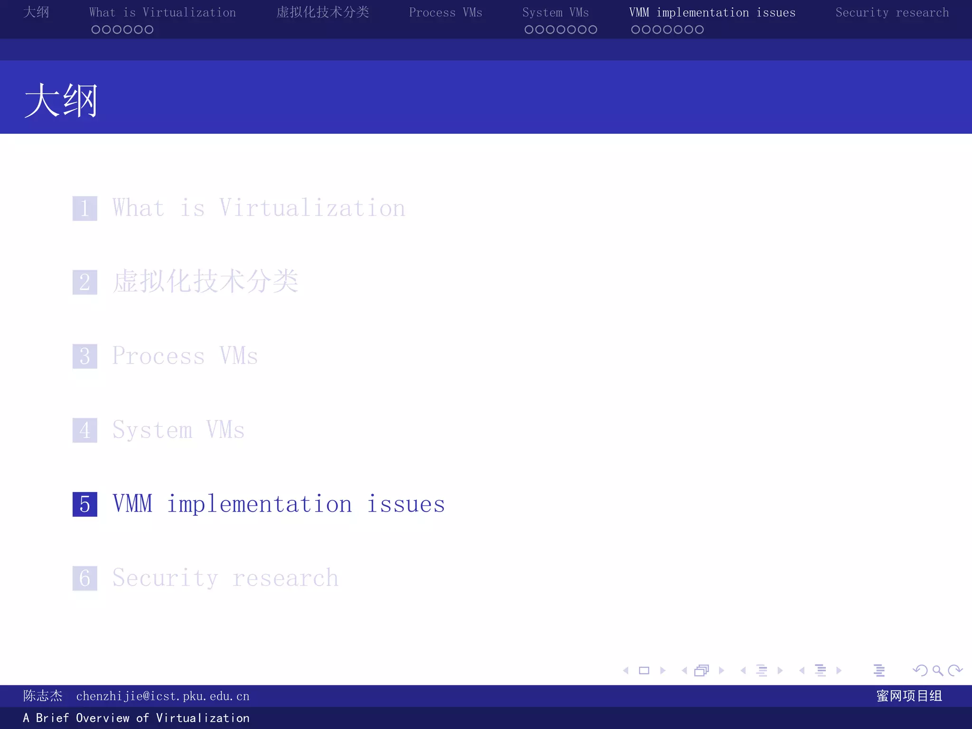Open Process VMs in top navigation bar
The width and height of the screenshot is (972, 729).
pyautogui.click(x=446, y=12)
